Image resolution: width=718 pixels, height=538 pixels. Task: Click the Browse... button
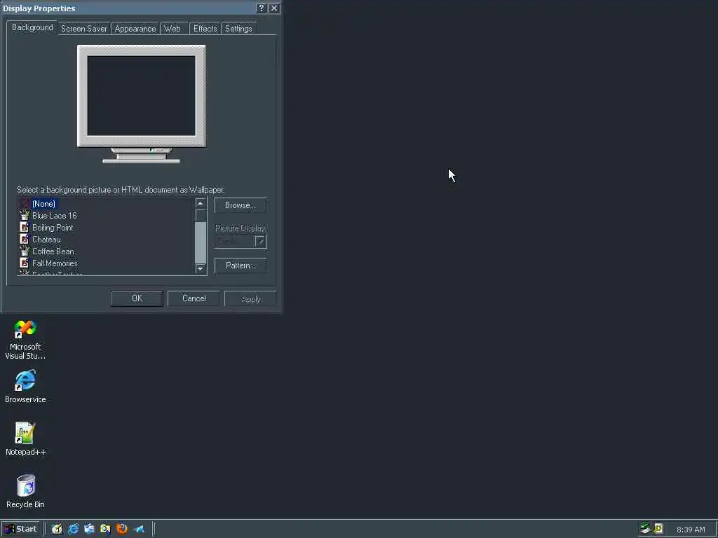pos(241,205)
